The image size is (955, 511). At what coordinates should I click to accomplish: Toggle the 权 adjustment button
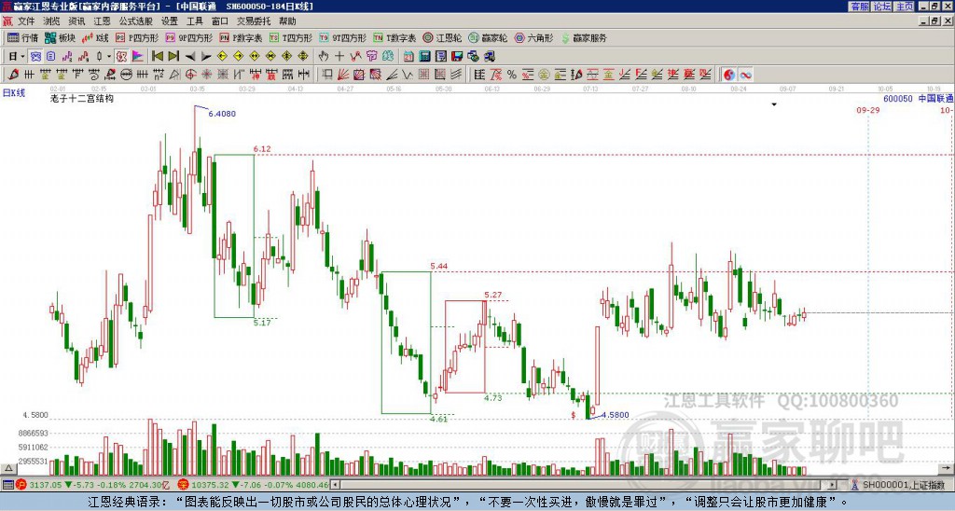tap(121, 57)
